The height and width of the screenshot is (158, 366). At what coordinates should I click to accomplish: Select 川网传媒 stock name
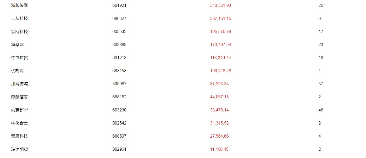[x=20, y=84]
